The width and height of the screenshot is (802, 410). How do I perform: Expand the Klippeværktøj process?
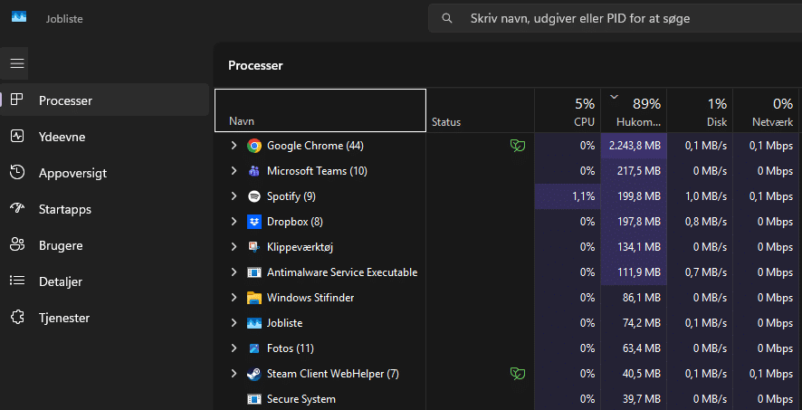pyautogui.click(x=234, y=247)
